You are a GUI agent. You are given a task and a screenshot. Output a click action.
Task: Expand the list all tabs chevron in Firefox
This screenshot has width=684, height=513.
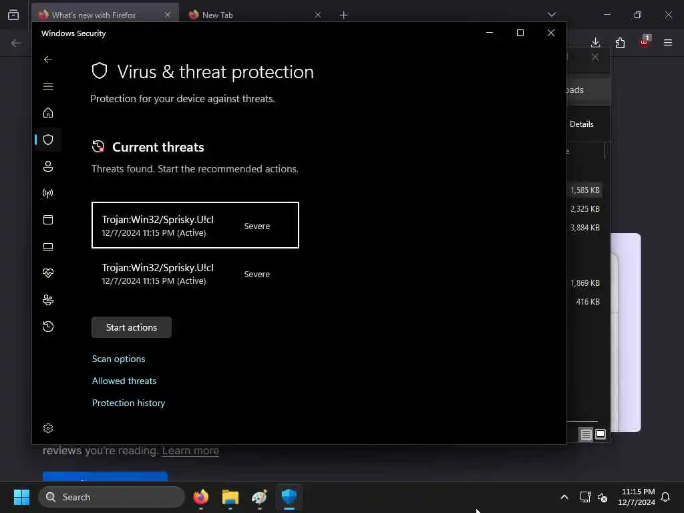click(552, 15)
